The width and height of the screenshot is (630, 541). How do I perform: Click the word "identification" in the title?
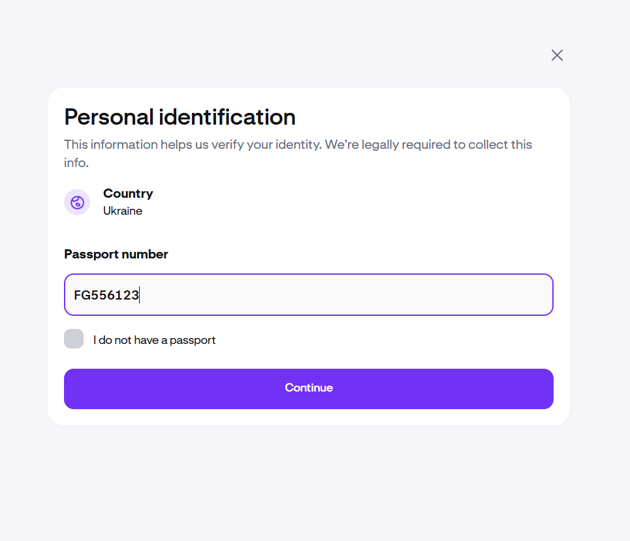click(227, 117)
